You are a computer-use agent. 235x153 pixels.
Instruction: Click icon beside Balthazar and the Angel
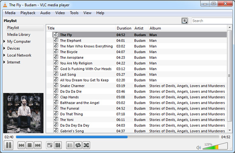(x=56, y=102)
